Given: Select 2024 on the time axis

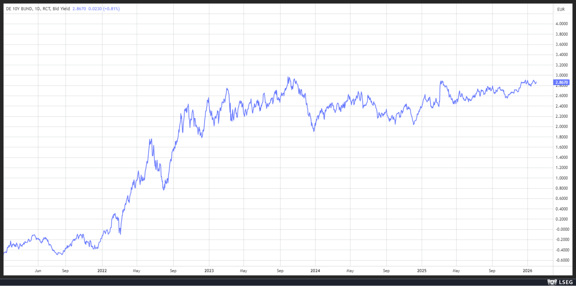Looking at the screenshot, I should (315, 271).
